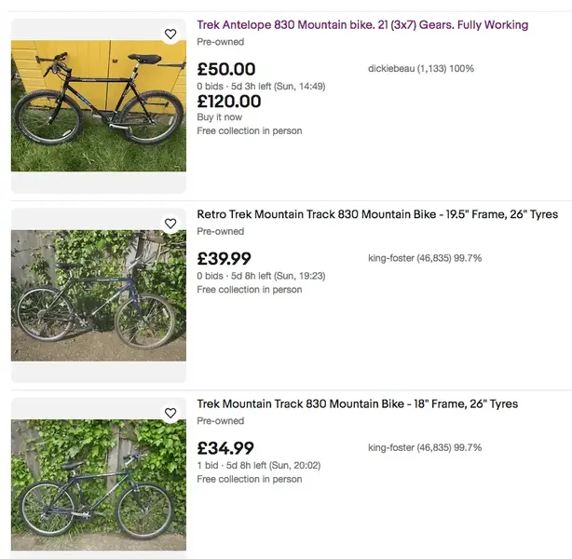View the third listing's dark green bike photo
This screenshot has height=559, width=572.
tap(99, 484)
